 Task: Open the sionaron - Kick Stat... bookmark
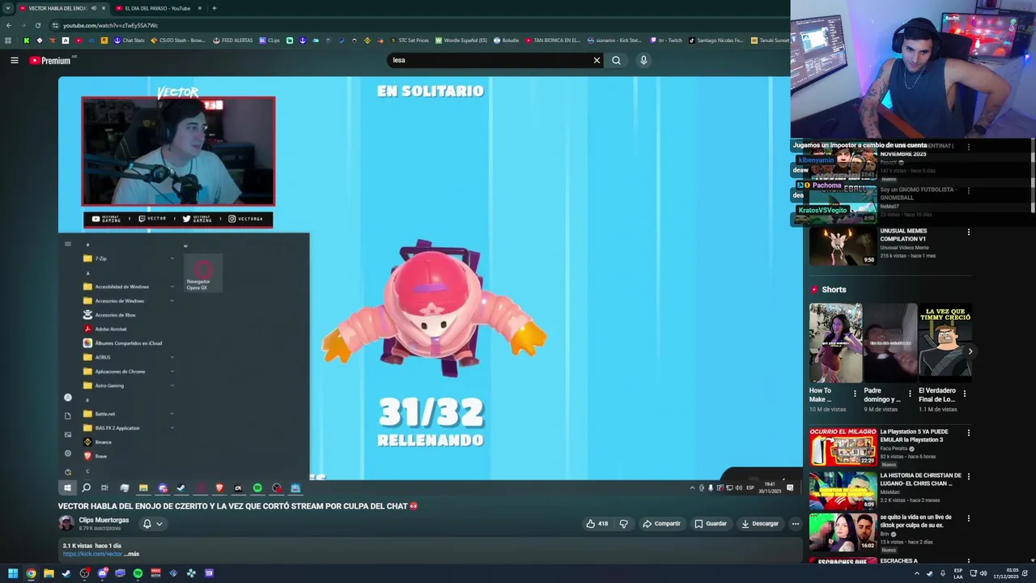(x=614, y=40)
